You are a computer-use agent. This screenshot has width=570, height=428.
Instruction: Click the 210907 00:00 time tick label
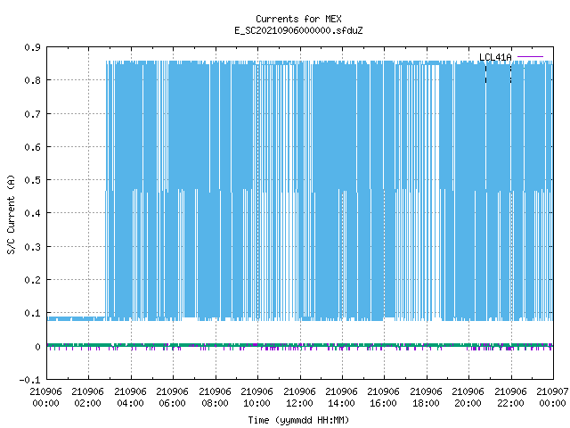coord(552,397)
